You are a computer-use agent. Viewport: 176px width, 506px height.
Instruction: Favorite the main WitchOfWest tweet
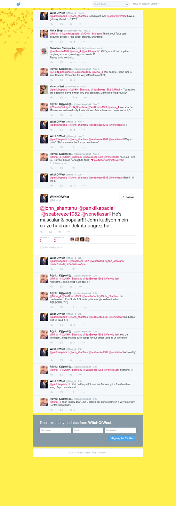60,231
